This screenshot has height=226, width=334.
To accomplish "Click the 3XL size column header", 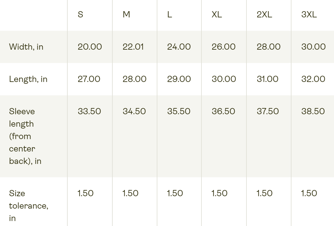I will click(x=309, y=15).
